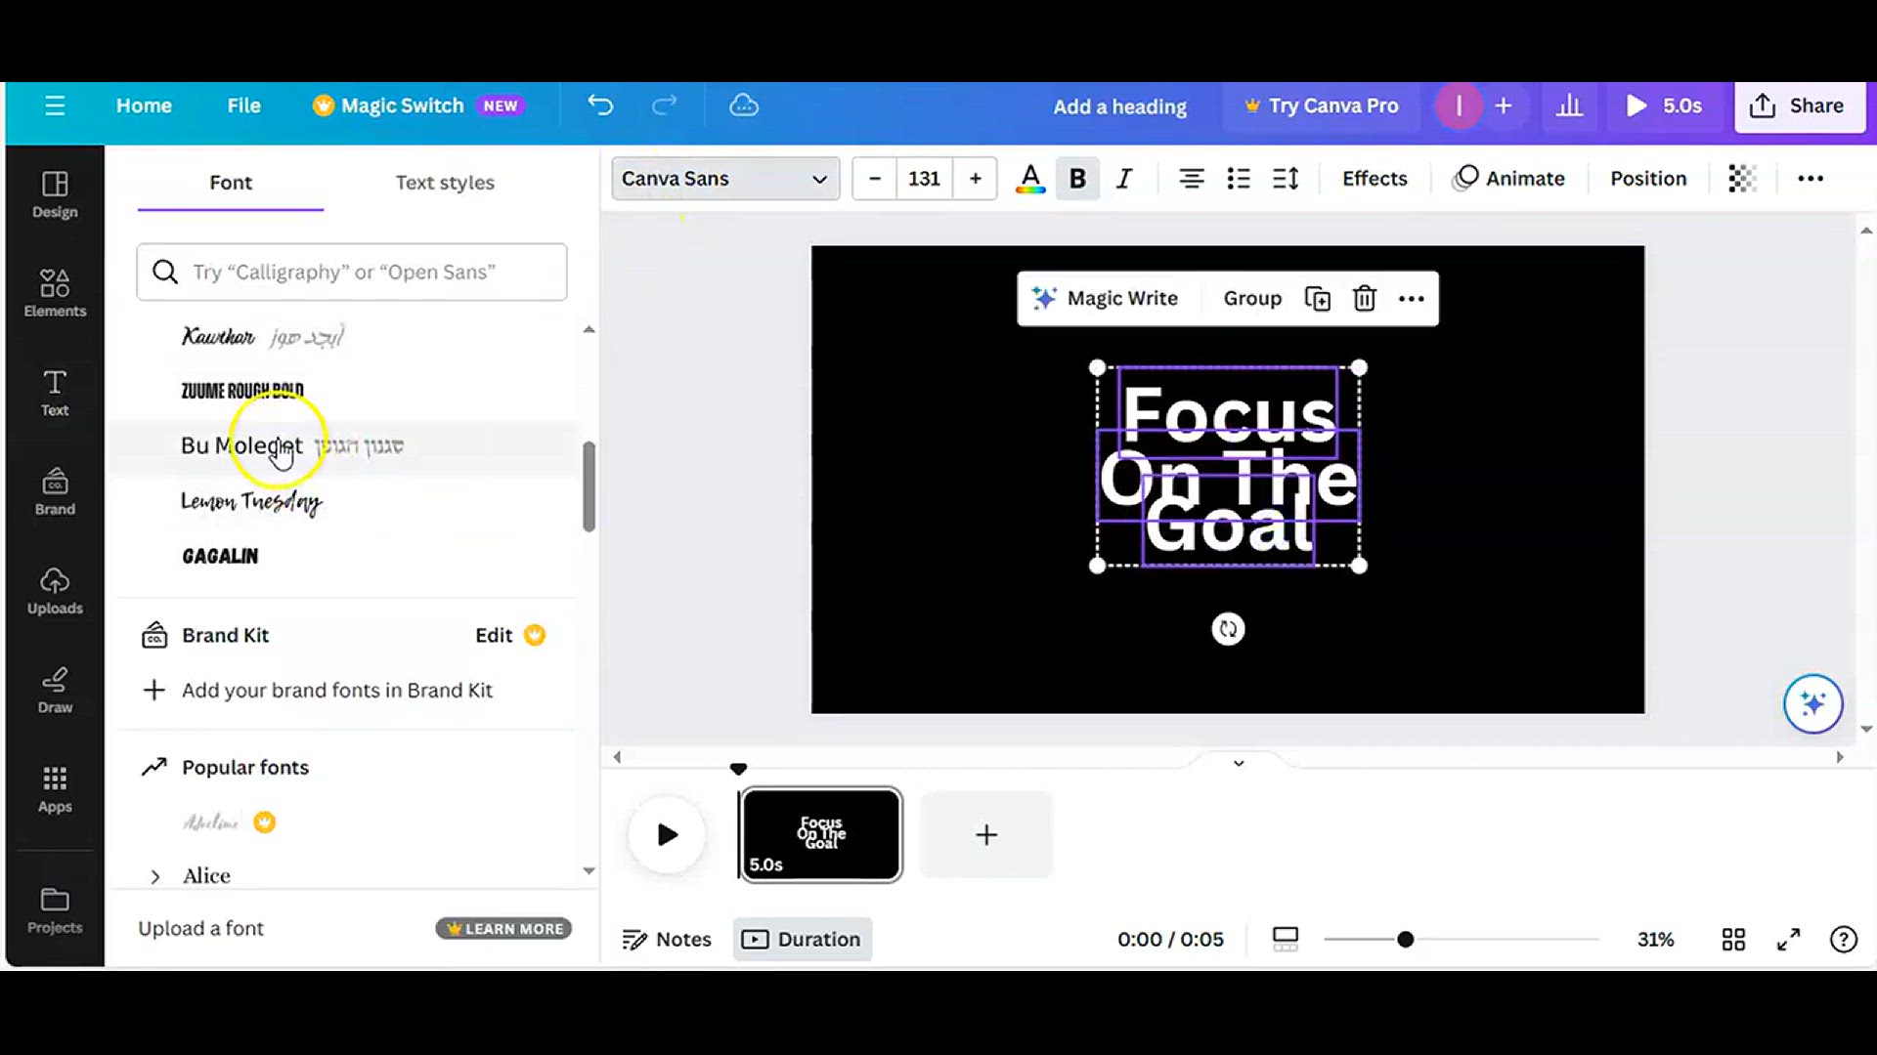Open the Text sidebar panel
Viewport: 1877px width, 1055px height.
point(55,393)
